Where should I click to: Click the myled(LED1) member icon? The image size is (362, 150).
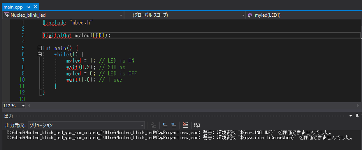tap(250, 15)
